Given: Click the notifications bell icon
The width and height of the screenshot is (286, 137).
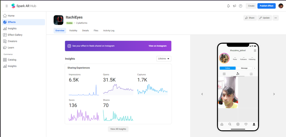Looking at the screenshot, I should pos(228,6).
